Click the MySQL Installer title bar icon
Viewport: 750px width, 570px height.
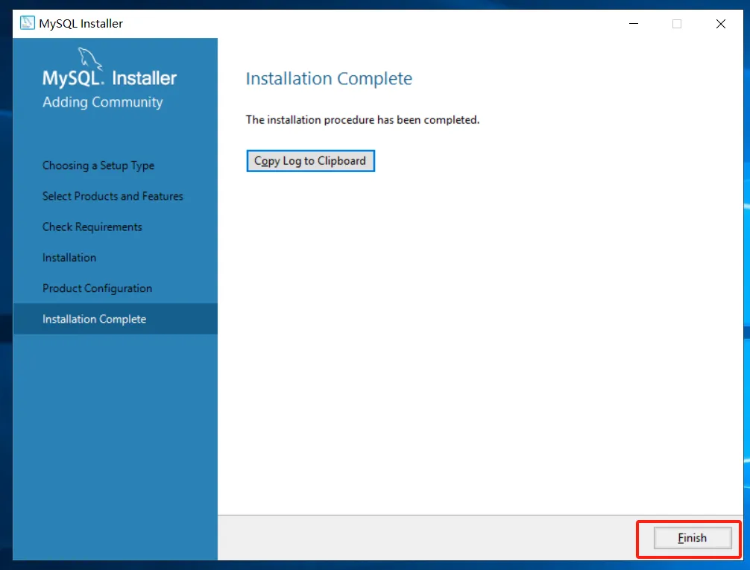(28, 23)
